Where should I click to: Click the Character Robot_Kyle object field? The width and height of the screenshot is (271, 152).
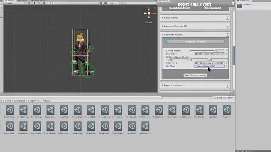point(210,54)
